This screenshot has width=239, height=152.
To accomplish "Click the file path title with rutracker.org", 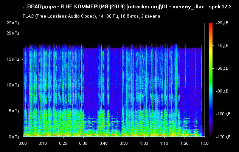I will click(x=113, y=7).
